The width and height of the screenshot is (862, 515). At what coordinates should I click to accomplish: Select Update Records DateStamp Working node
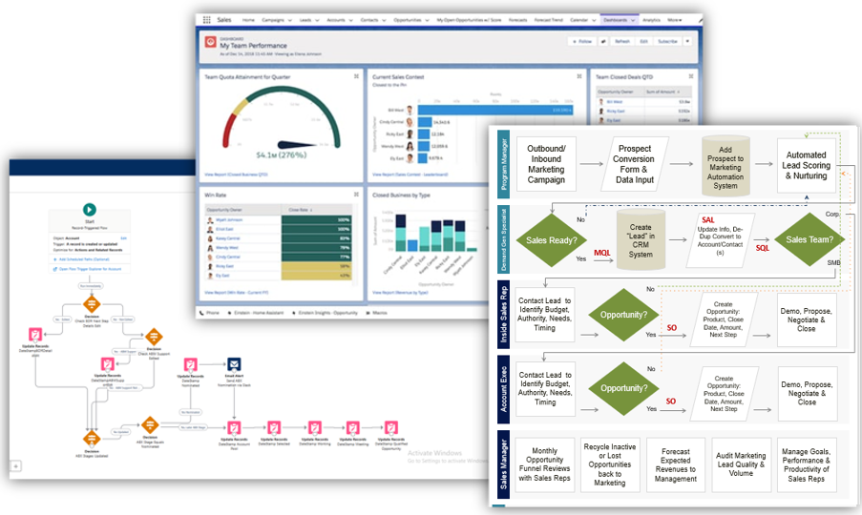tap(314, 427)
